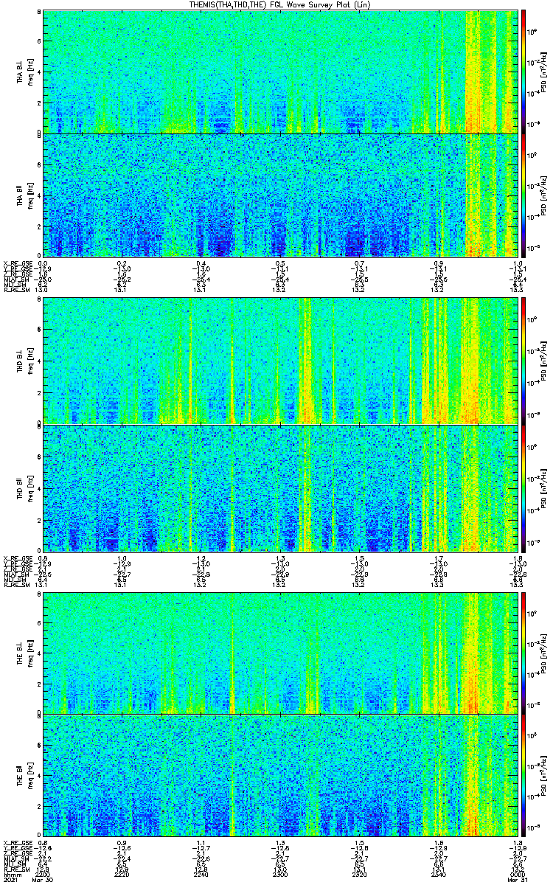
Task: Click the THA BL PSD color bar
Action: pyautogui.click(x=524, y=72)
